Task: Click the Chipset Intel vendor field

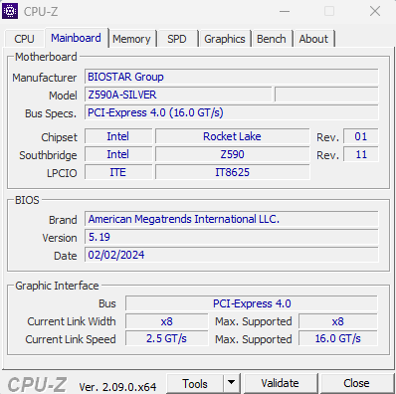Action: point(118,136)
